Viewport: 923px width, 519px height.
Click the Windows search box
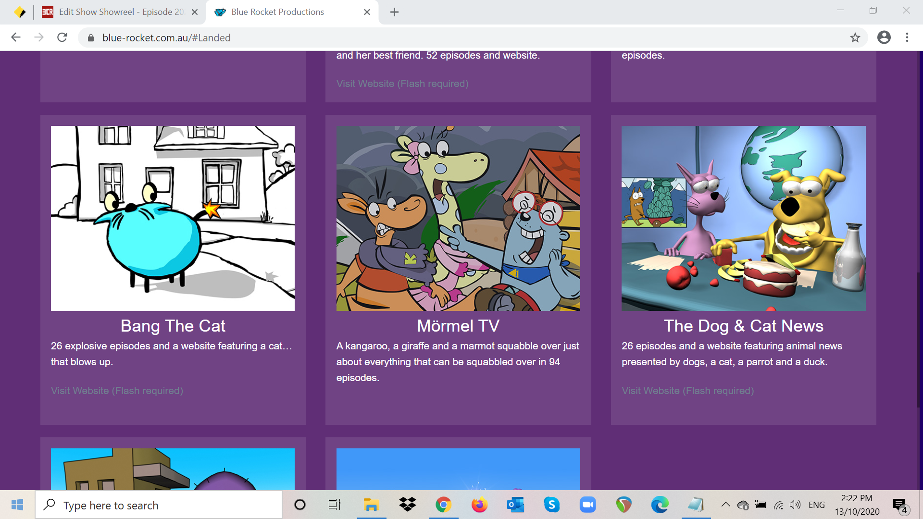159,505
